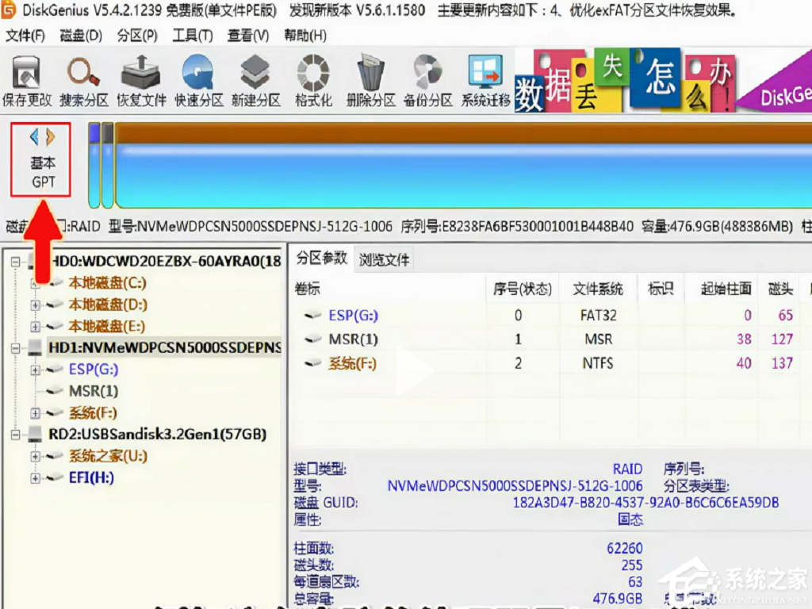812x609 pixels.
Task: Open the 工具(T) menu
Action: pos(193,36)
